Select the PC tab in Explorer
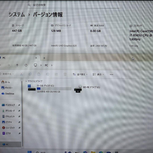This screenshot has width=153, height=153. [x=19, y=58]
